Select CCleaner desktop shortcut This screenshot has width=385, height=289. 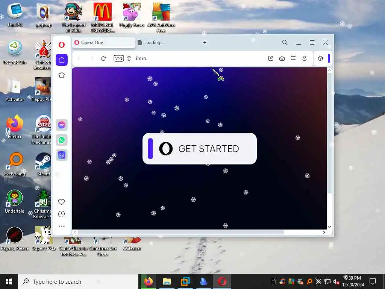[132, 244]
